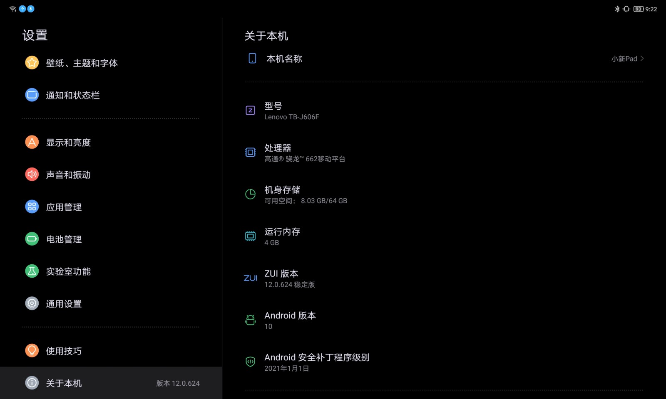Click the lab features flask icon
This screenshot has width=666, height=399.
[32, 271]
